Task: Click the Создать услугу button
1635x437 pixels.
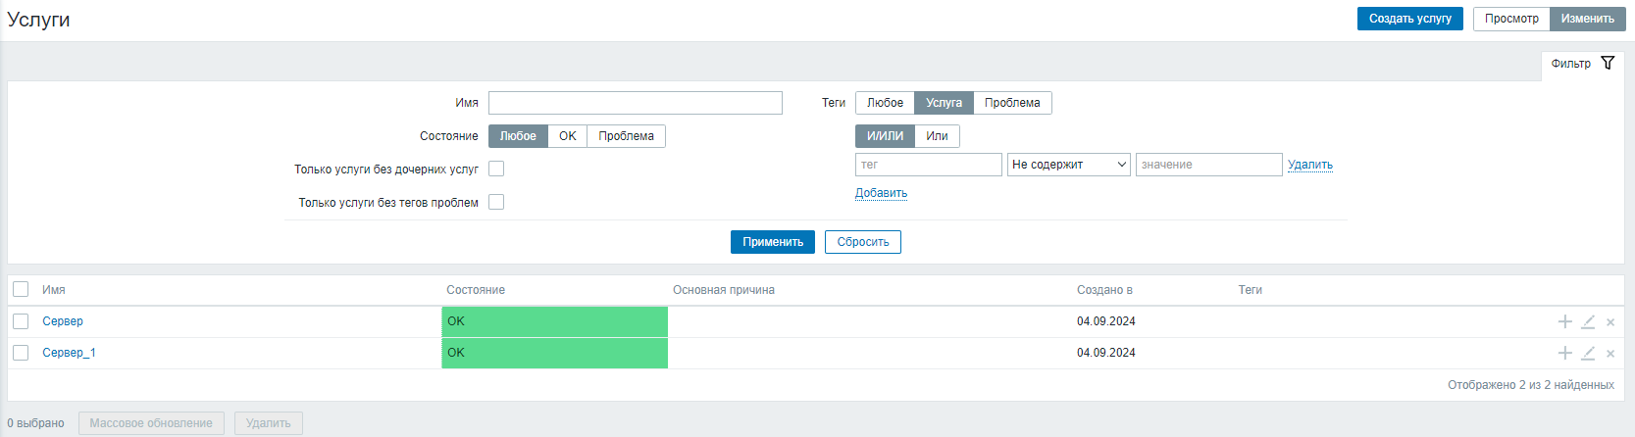Action: pos(1409,19)
